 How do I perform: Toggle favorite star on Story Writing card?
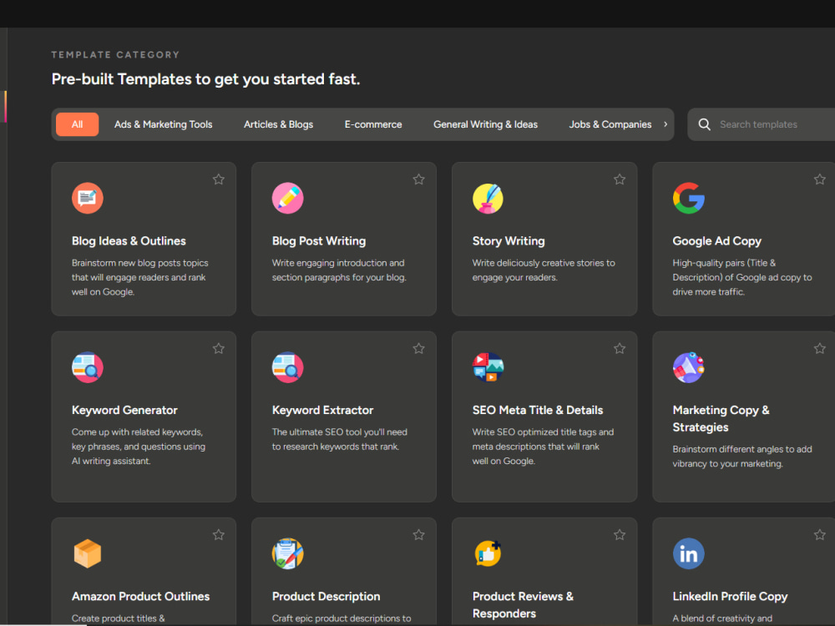coord(620,179)
